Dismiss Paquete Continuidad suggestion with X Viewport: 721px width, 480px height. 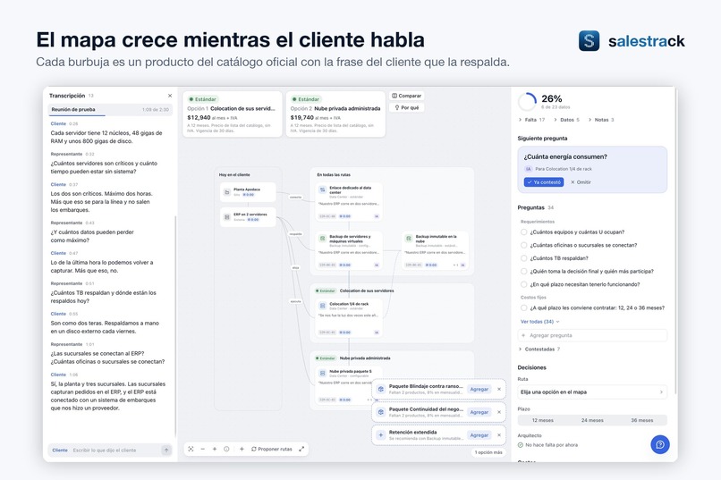tap(499, 412)
